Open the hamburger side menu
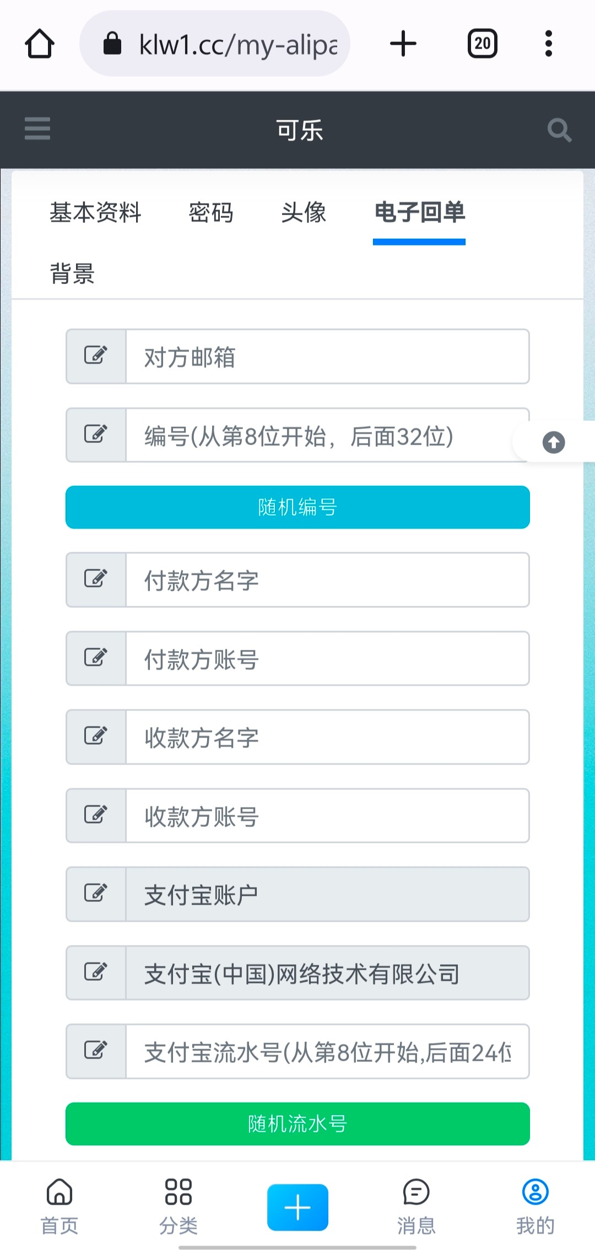Viewport: 595px width, 1251px height. tap(37, 129)
